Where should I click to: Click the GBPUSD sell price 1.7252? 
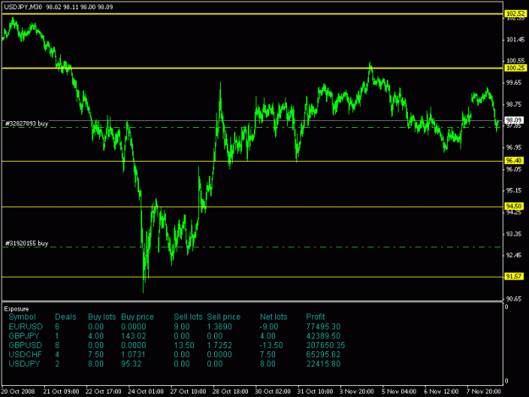tap(219, 345)
